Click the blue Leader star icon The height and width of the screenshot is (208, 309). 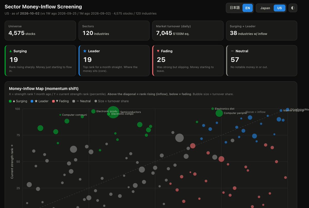[x=85, y=51]
